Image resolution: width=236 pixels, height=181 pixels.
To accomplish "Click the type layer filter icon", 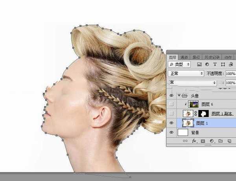I will click(215, 64).
